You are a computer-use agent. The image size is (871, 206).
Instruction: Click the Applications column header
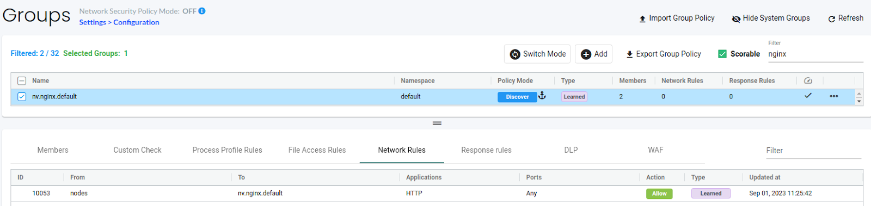(424, 177)
